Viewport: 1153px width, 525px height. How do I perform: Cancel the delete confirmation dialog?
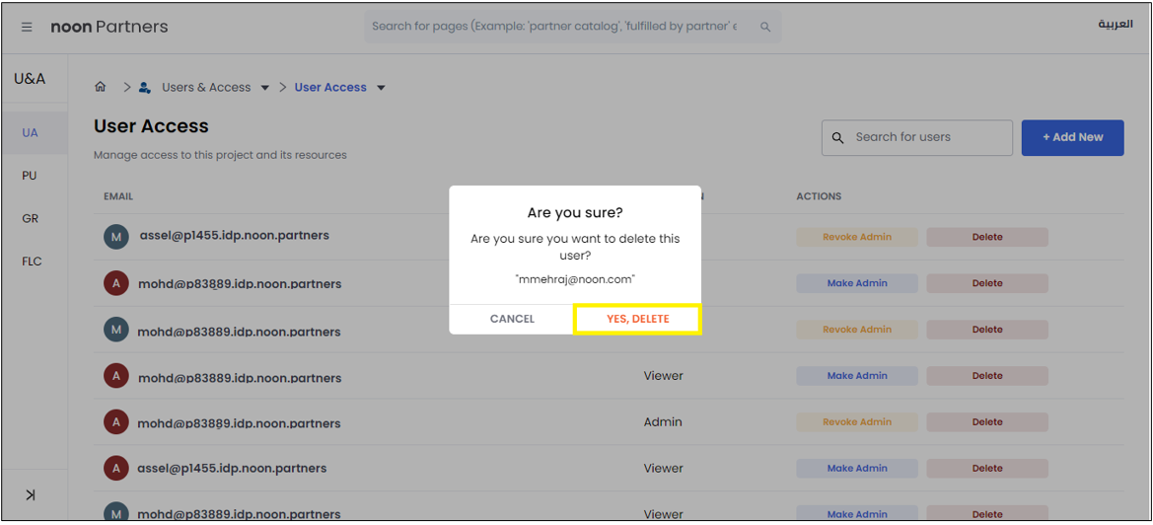[x=512, y=319]
